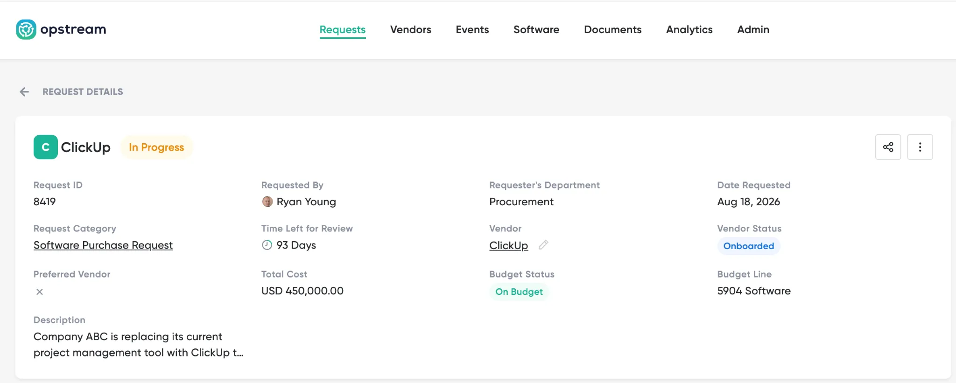Open the Analytics tab
Screen dimensions: 956x383
pyautogui.click(x=689, y=29)
